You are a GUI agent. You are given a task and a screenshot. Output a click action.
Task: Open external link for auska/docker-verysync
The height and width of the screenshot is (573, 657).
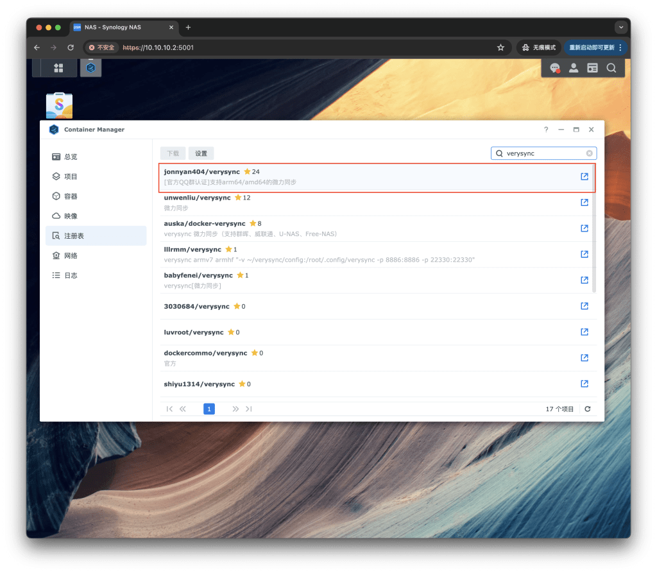click(584, 228)
